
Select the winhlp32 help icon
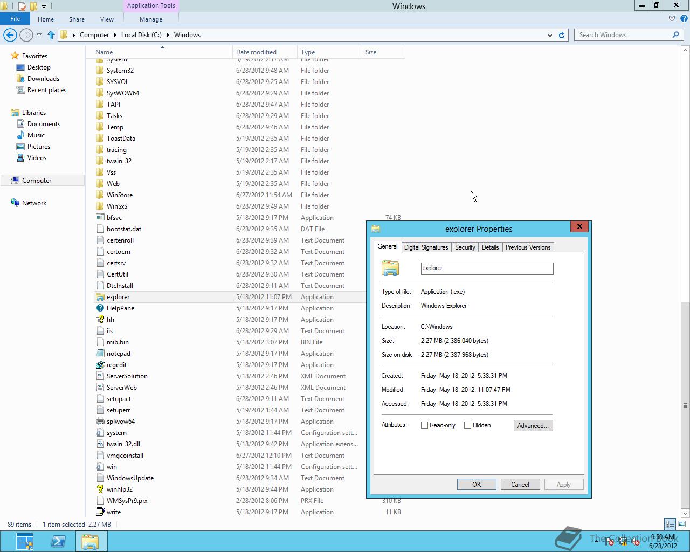pyautogui.click(x=100, y=489)
